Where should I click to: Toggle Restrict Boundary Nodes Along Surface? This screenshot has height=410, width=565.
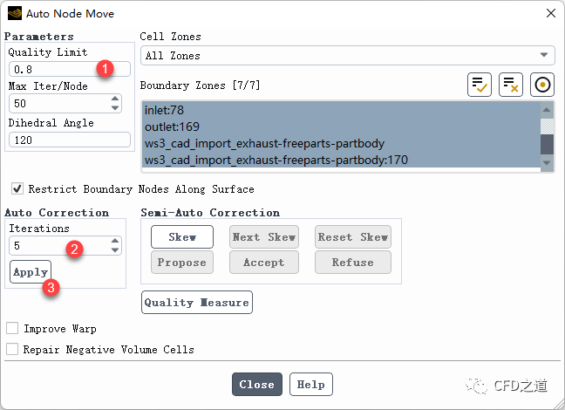pos(17,188)
